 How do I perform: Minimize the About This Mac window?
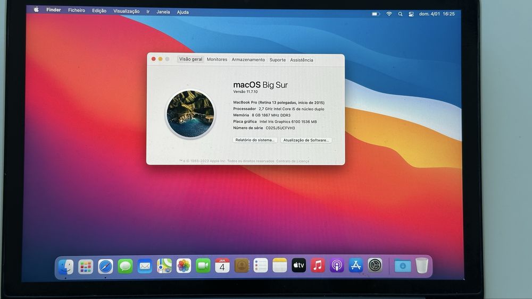click(x=160, y=59)
